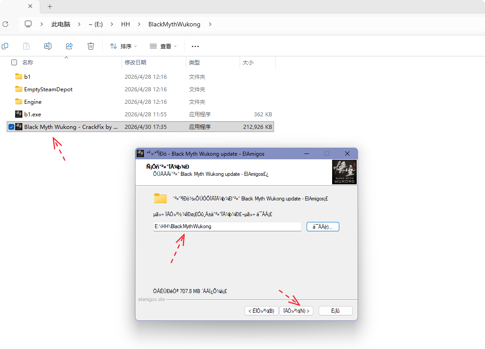The image size is (485, 349).
Task: Click the EmptySteamDepot folder icon
Action: click(19, 89)
